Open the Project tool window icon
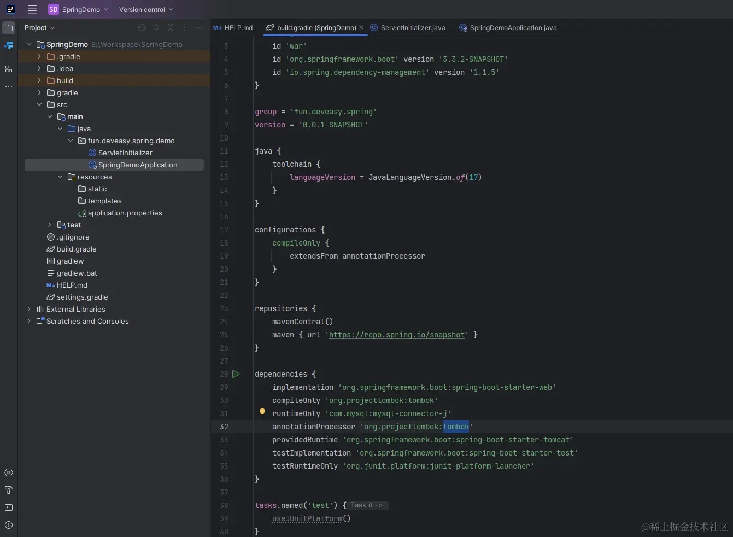 click(x=9, y=28)
